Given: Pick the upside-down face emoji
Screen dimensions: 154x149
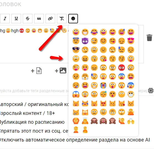Looking at the screenshot, I should point(112,112).
